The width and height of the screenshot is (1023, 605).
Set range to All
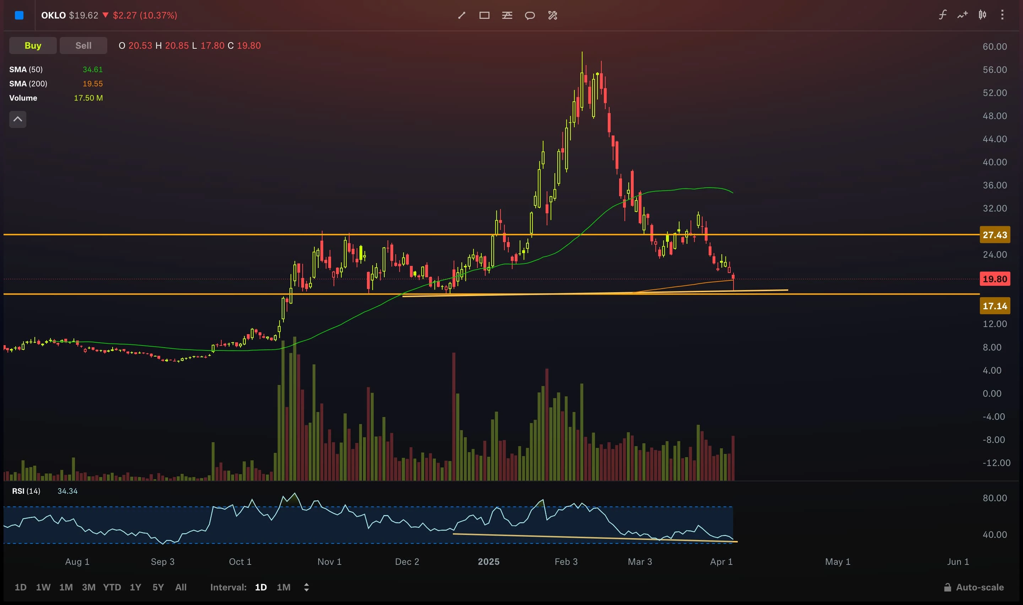[181, 587]
